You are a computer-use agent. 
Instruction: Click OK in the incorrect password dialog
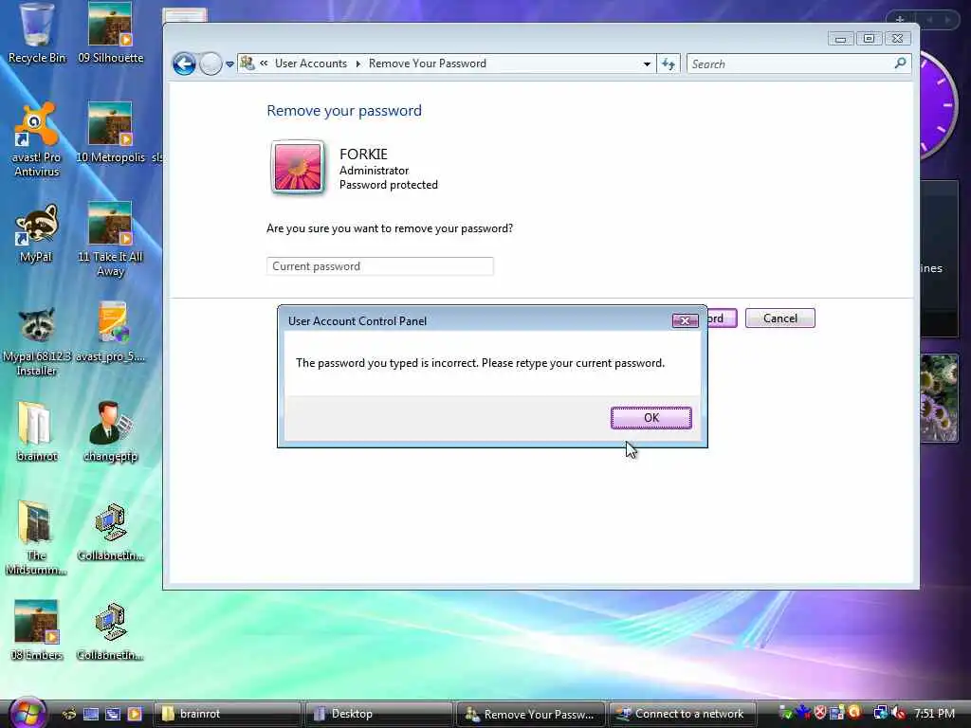click(650, 418)
